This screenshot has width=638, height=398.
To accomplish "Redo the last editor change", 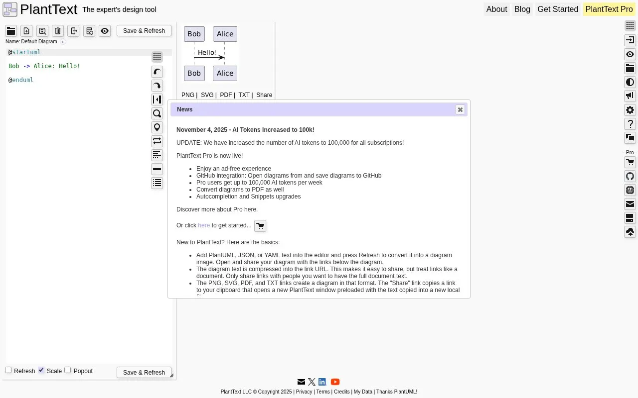I will (x=157, y=86).
